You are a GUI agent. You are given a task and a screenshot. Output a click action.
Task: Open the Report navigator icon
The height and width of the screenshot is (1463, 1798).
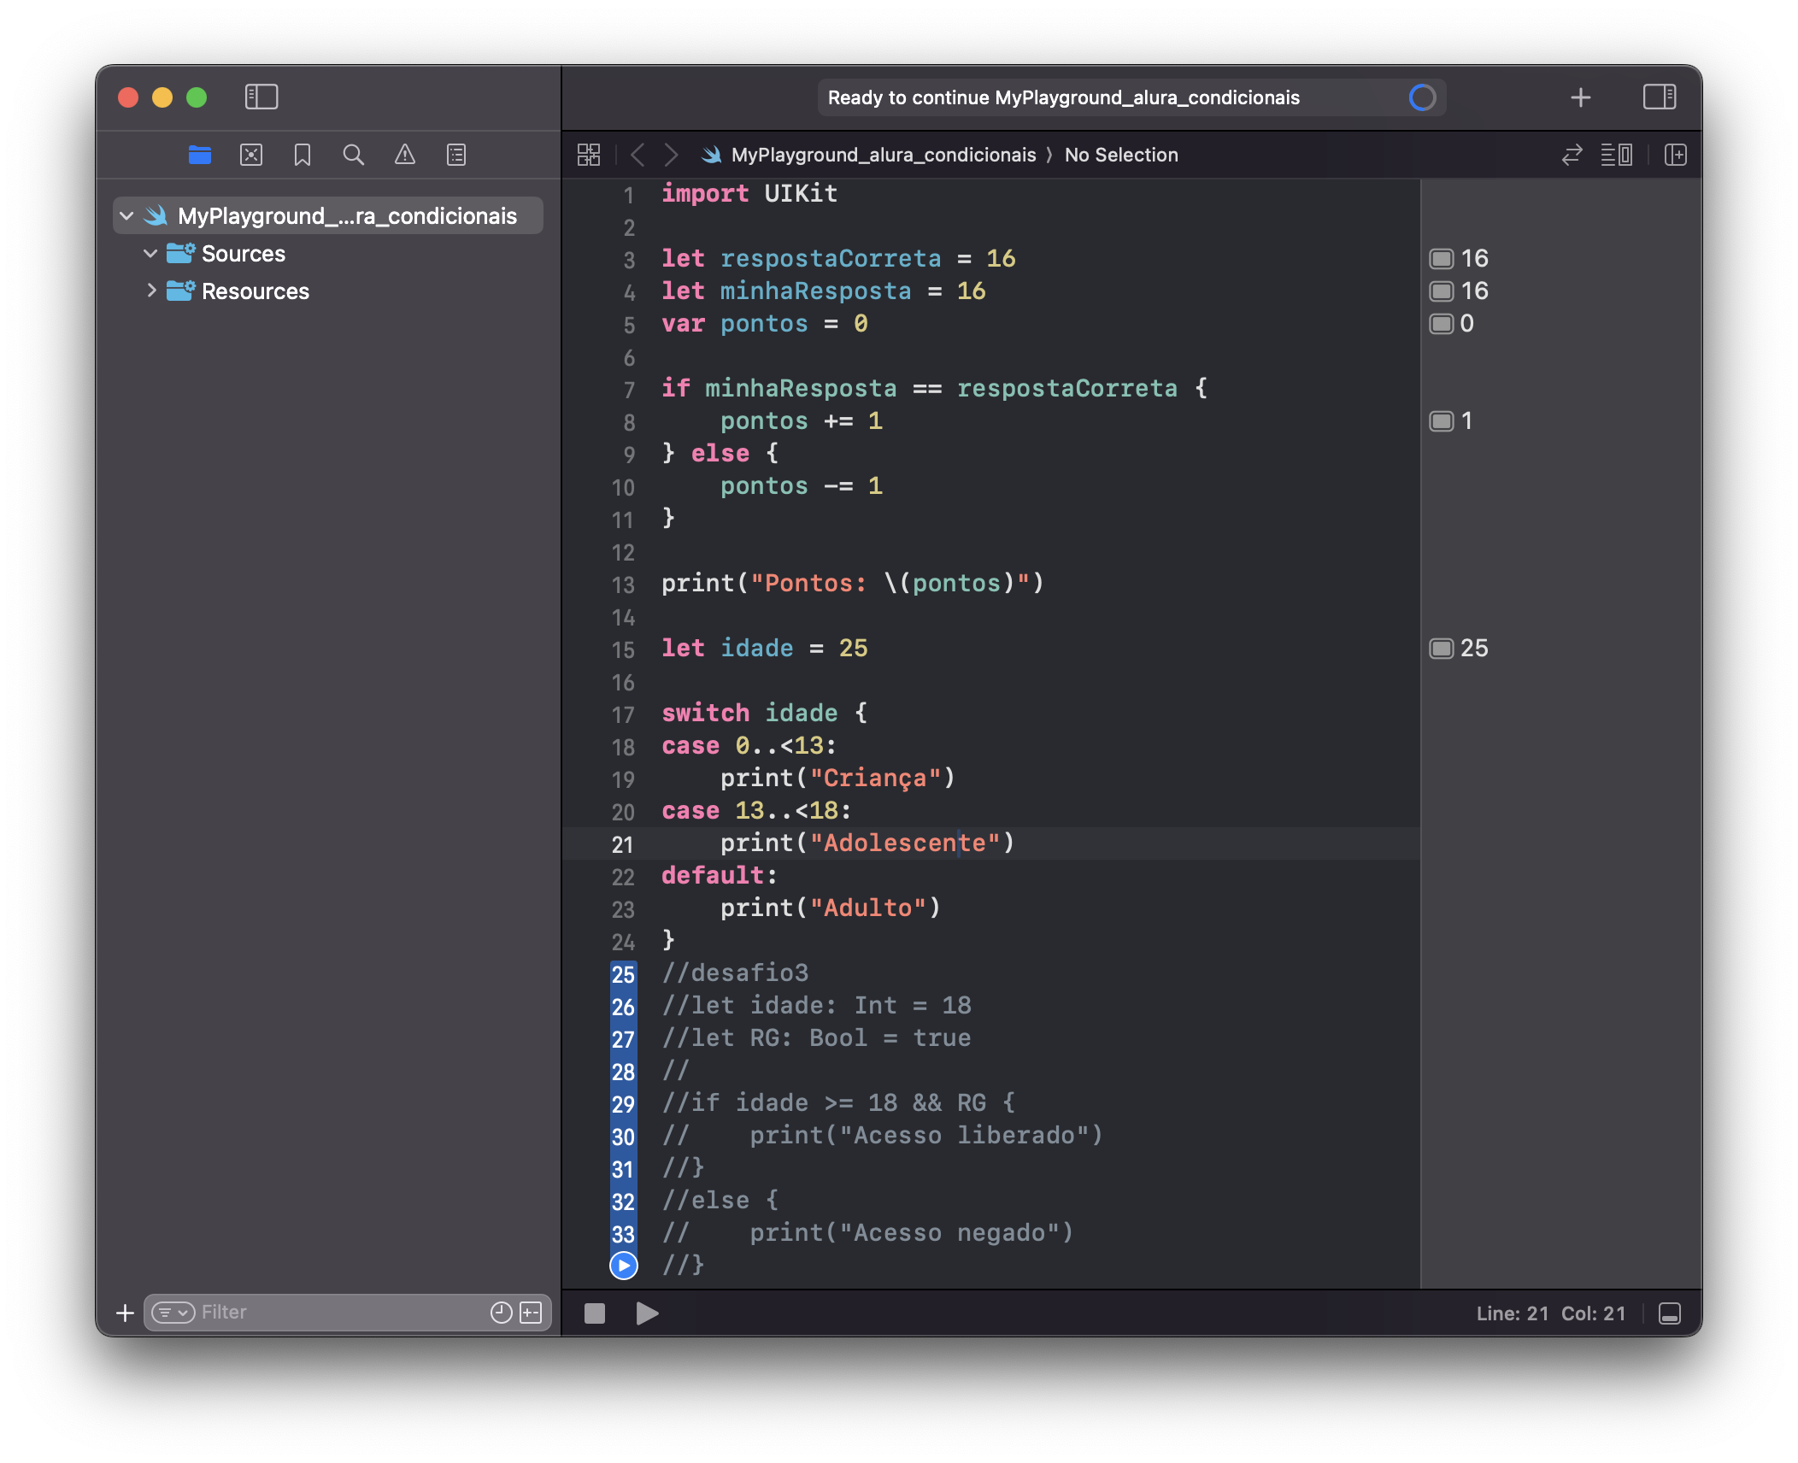coord(456,155)
